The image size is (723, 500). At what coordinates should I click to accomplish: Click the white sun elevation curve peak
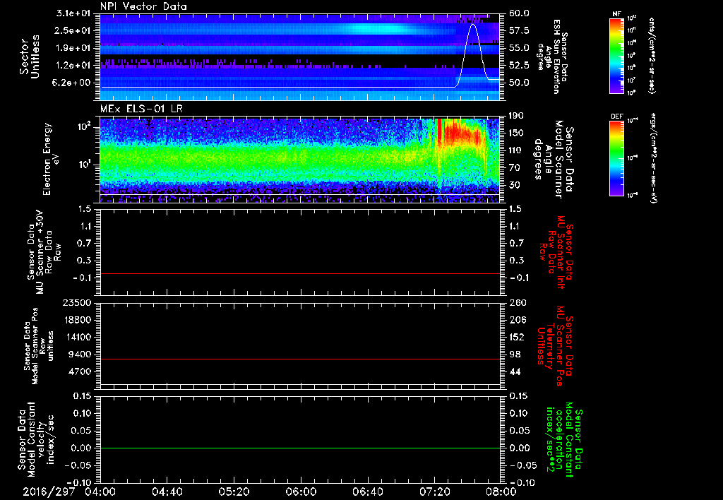click(473, 25)
